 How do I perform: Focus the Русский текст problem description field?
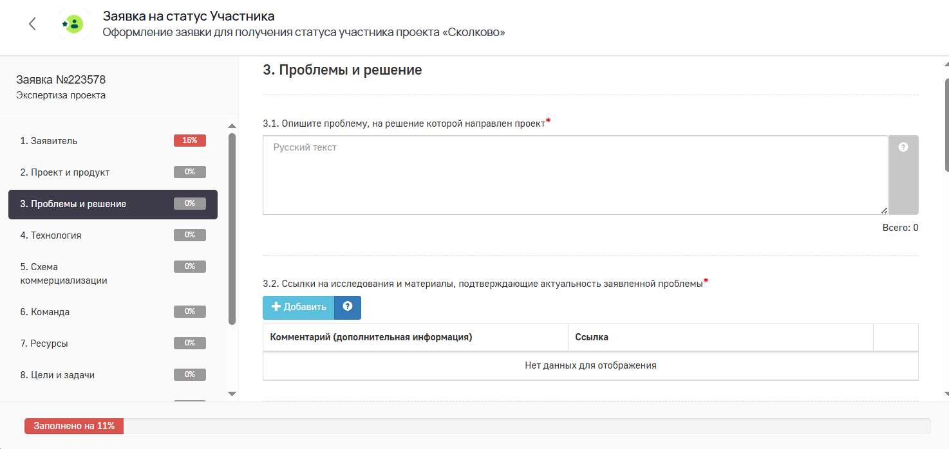pyautogui.click(x=576, y=175)
